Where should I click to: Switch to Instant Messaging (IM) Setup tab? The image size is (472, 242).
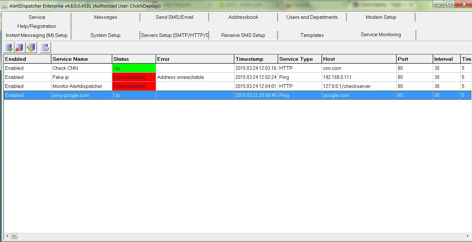(x=37, y=35)
